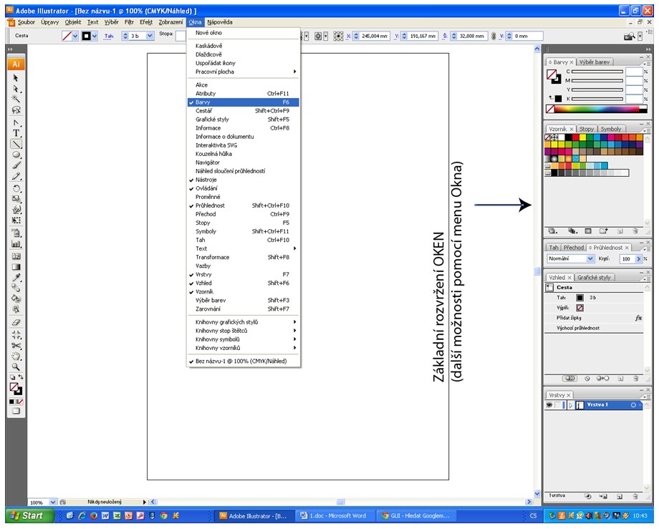Select the Zoom magnifier tool

pos(16,367)
